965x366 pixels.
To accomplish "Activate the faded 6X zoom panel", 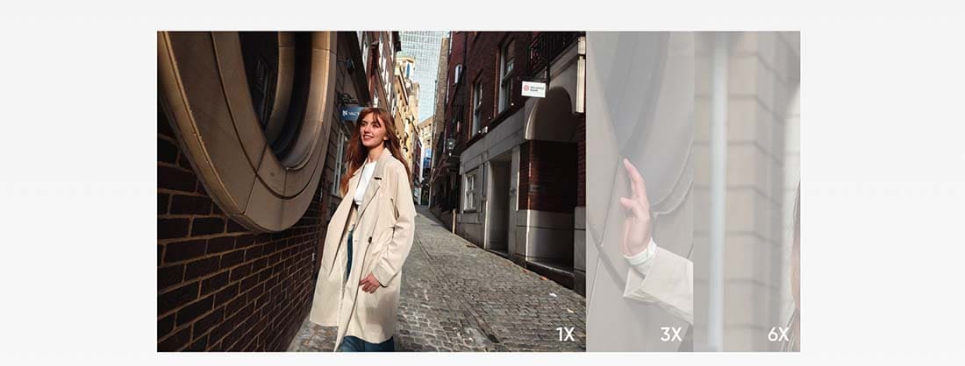I will [747, 191].
